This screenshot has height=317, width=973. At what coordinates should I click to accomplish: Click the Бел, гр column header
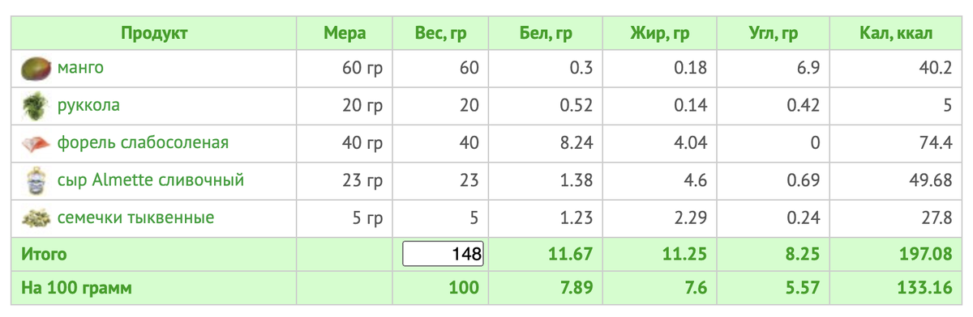(546, 34)
